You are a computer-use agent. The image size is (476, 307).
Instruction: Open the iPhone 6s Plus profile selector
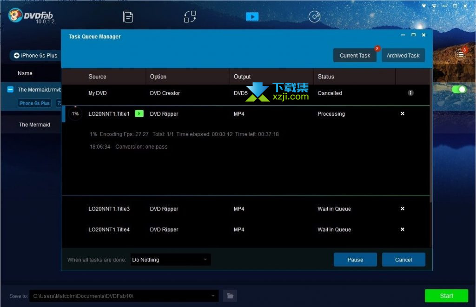(35, 56)
